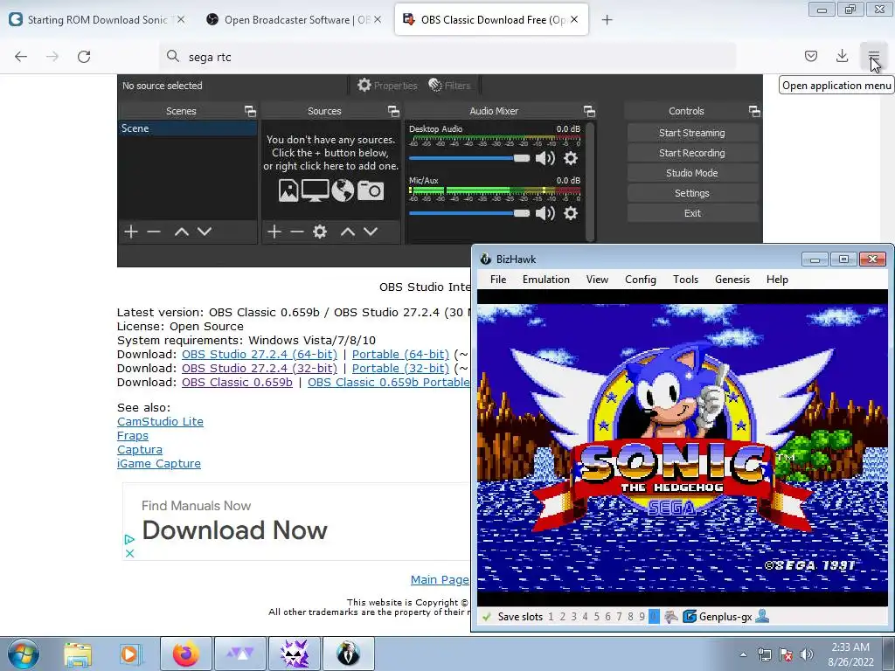Select save slot 1 in BizHawk
This screenshot has height=671, width=895.
pyautogui.click(x=551, y=617)
